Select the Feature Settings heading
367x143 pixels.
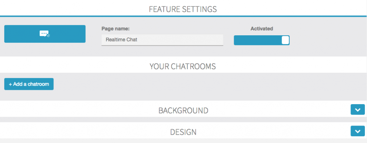coord(183,9)
